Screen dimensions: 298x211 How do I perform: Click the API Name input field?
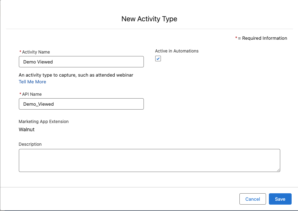pyautogui.click(x=81, y=104)
